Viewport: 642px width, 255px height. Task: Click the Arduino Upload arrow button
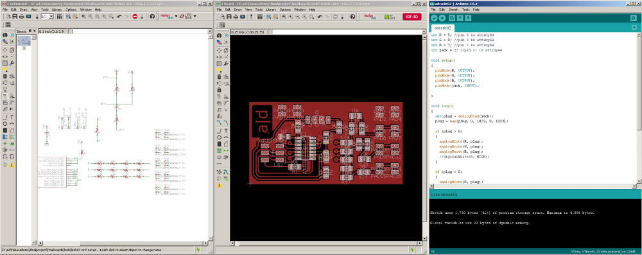pyautogui.click(x=442, y=18)
